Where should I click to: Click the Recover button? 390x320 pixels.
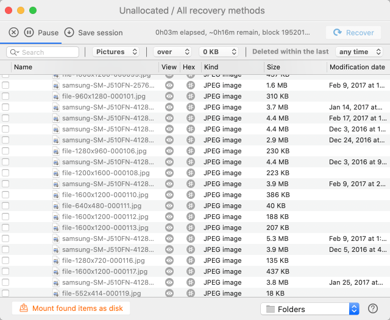pyautogui.click(x=353, y=32)
